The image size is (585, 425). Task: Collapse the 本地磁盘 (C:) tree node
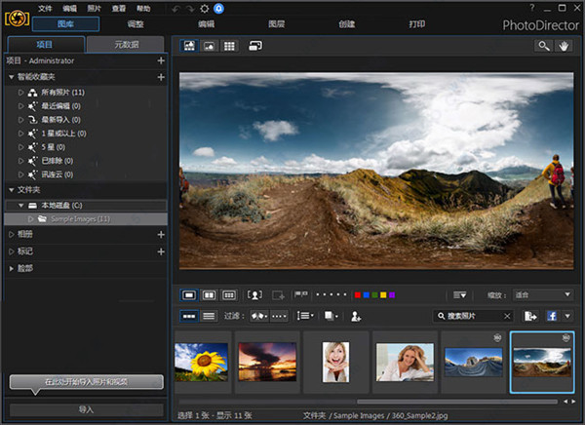pos(21,206)
